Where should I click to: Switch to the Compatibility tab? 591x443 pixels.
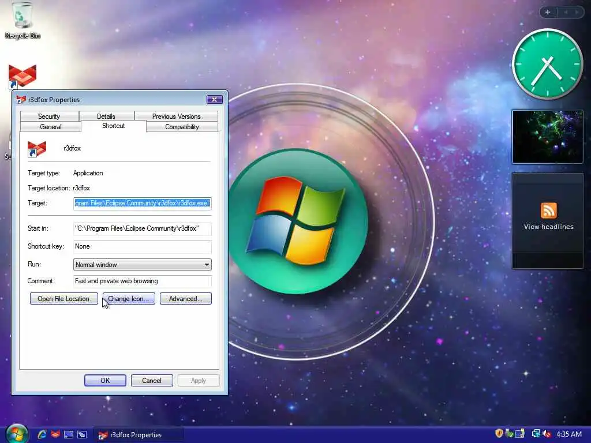pos(182,126)
